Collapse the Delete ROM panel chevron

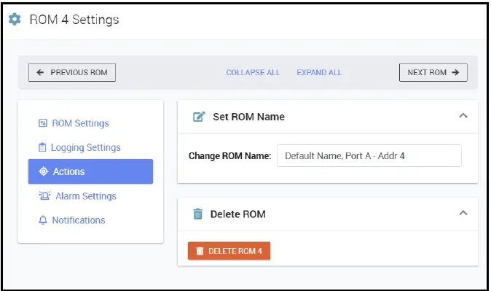click(x=463, y=213)
